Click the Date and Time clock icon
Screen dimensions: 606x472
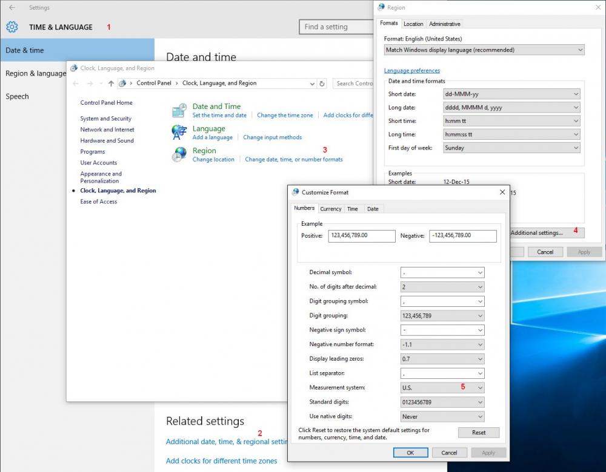pyautogui.click(x=179, y=110)
